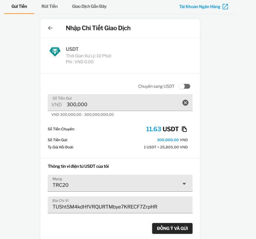Go to the Giao Dịch Gần Đây tab
256x239 pixels.
point(89,6)
